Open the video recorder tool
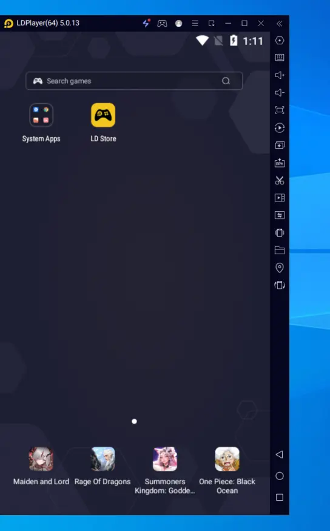330x531 pixels. tap(280, 198)
